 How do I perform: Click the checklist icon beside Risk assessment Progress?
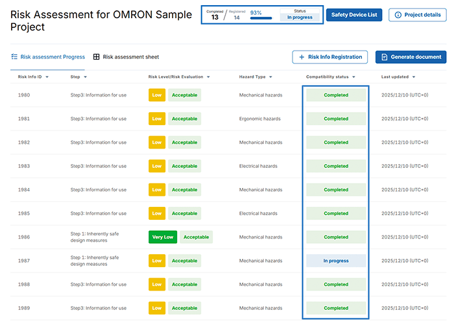[14, 56]
